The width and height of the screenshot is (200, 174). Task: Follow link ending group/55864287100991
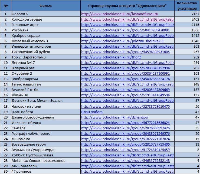coord(125,74)
